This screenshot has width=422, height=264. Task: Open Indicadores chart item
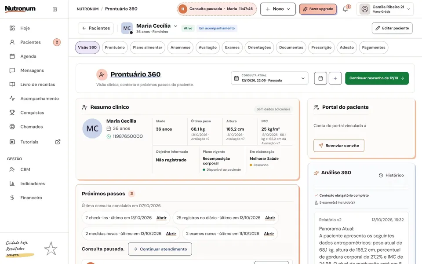pos(34,183)
